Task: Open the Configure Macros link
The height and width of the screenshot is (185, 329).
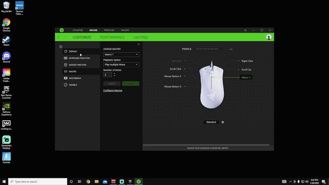Action: [x=113, y=90]
